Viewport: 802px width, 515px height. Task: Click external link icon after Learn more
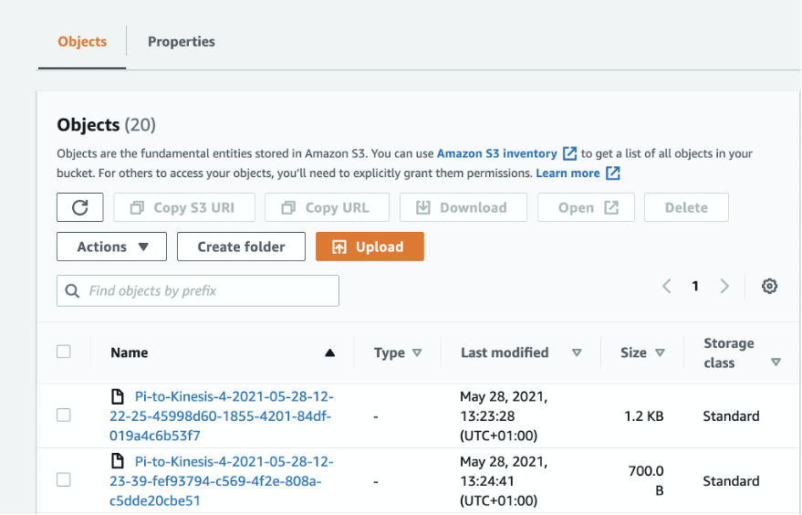click(x=613, y=173)
